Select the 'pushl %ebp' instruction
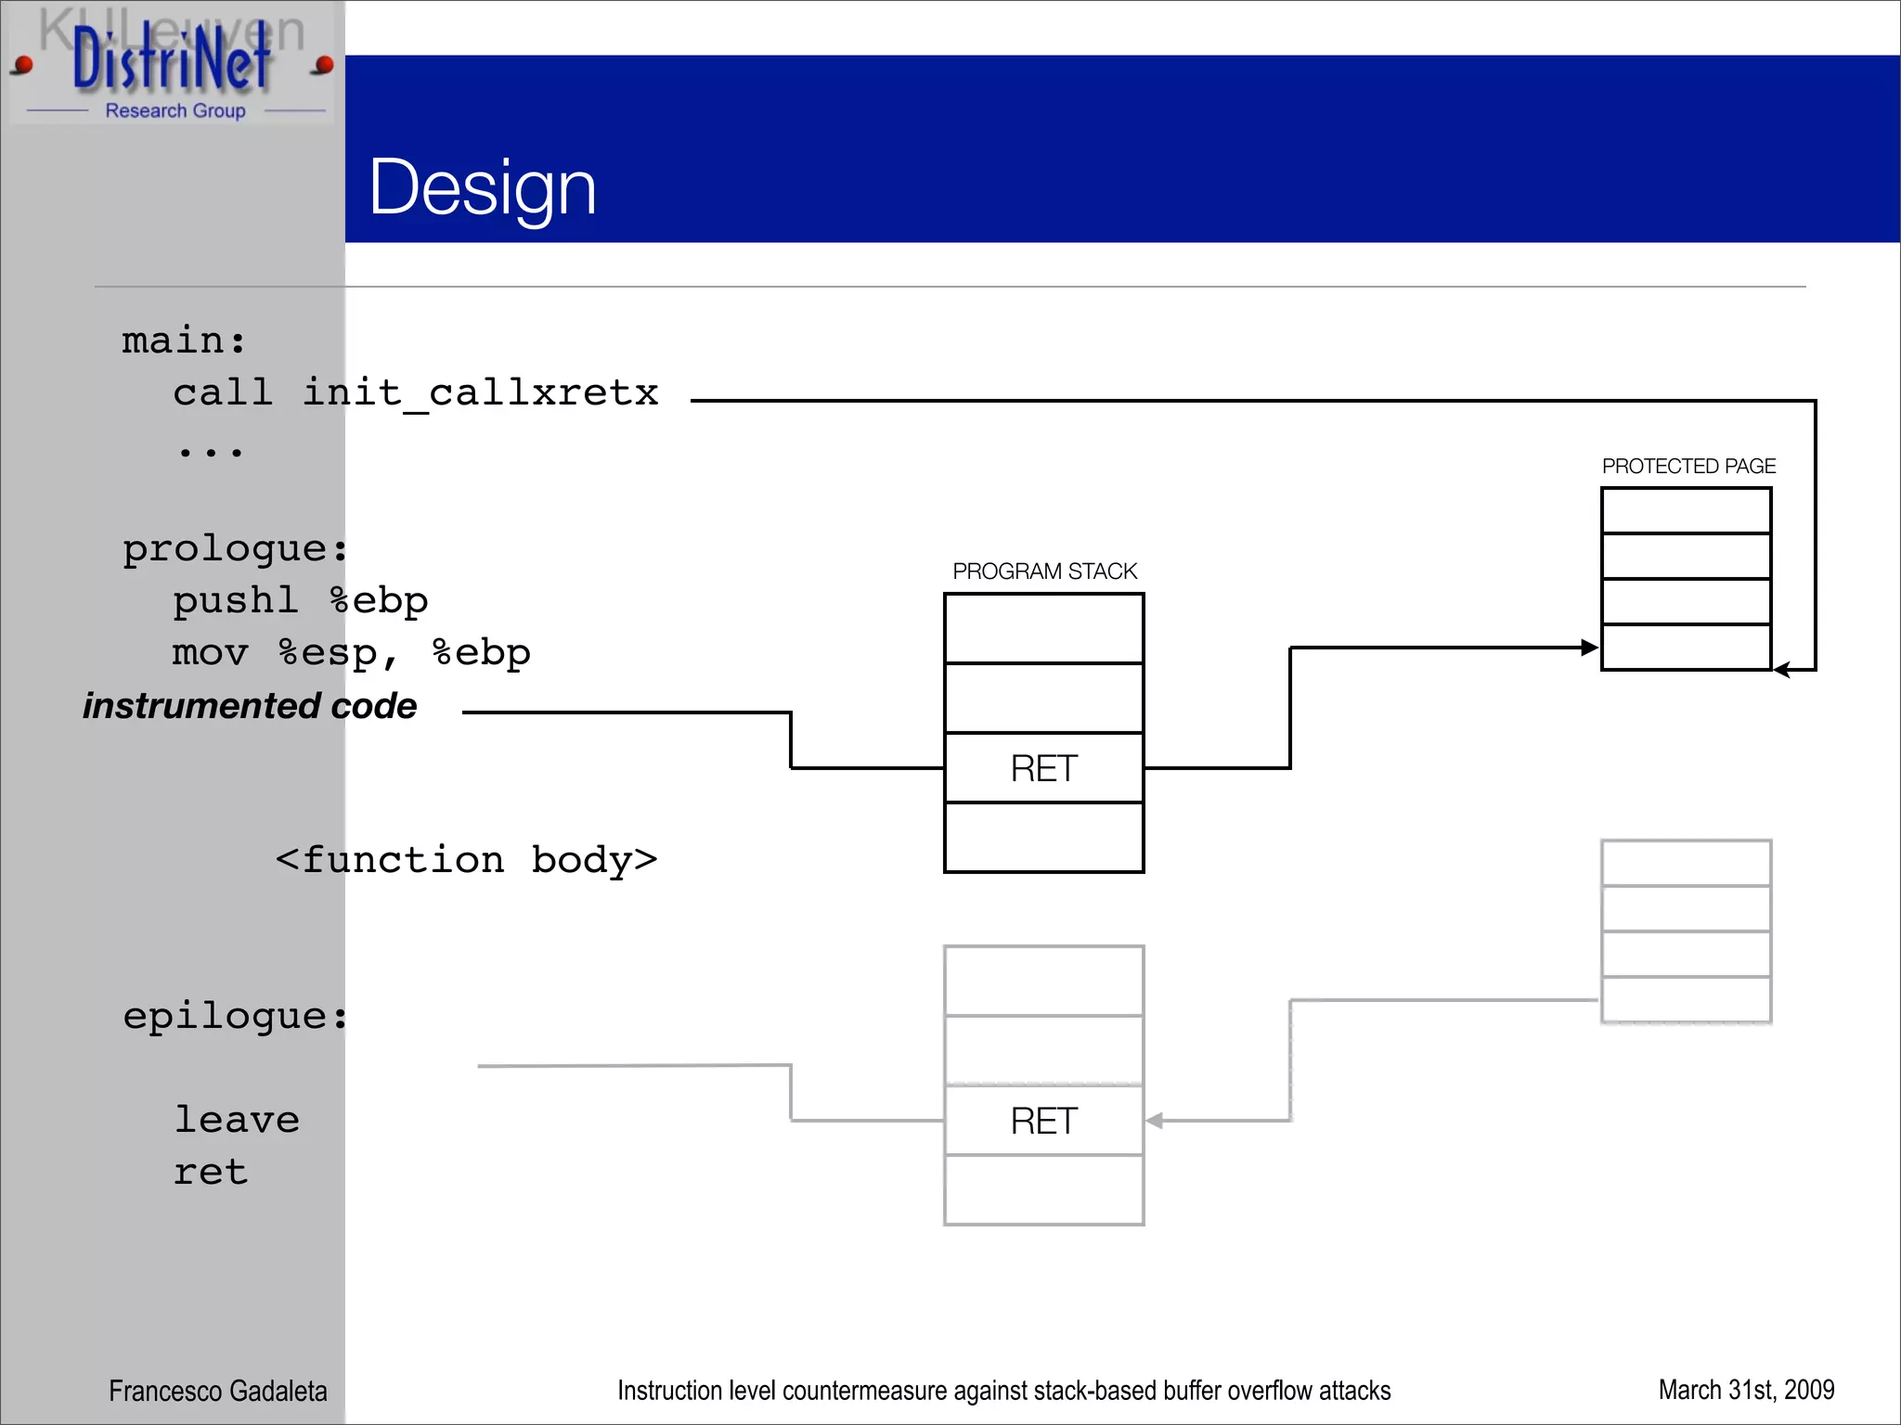1901x1425 pixels. click(x=300, y=600)
